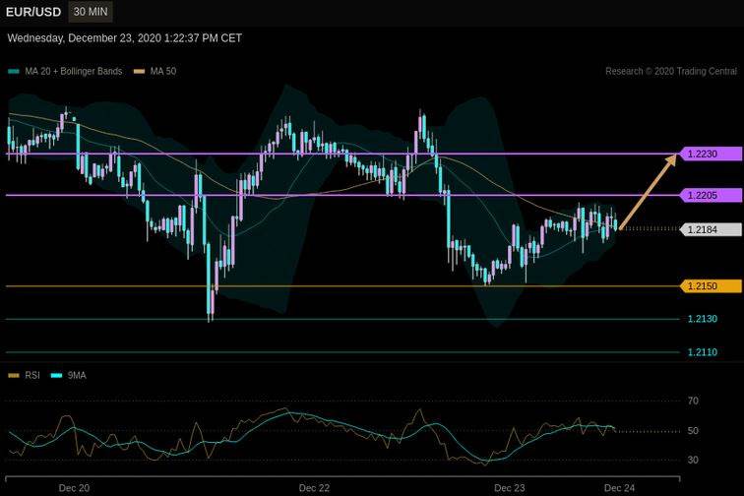Screen dimensions: 744x496
Task: Click the 'RSI' indicator label
Action: tap(32, 375)
